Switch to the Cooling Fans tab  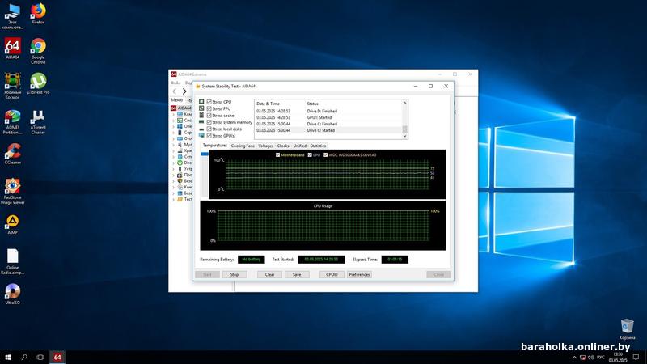pos(243,146)
